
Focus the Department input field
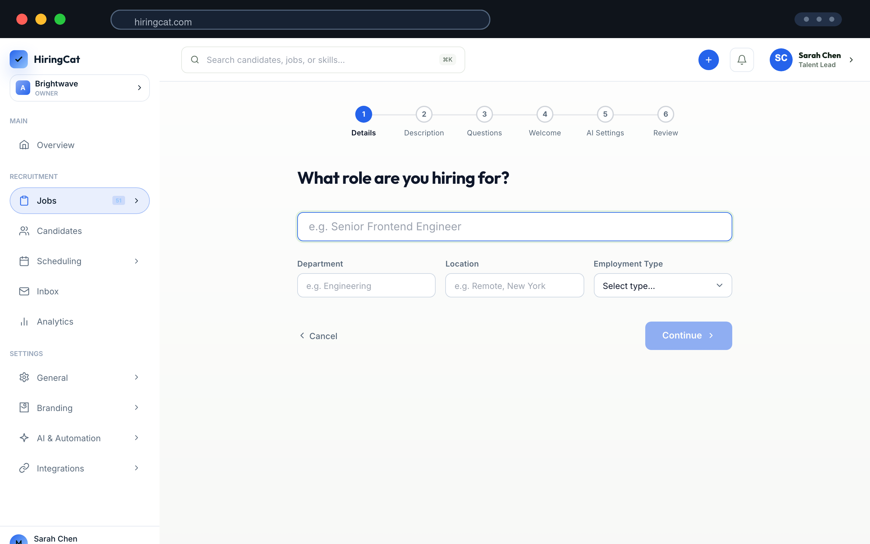(x=366, y=286)
